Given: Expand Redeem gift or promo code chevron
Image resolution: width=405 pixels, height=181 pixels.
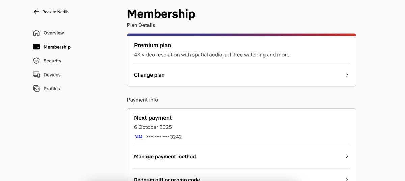Looking at the screenshot, I should coord(347,179).
